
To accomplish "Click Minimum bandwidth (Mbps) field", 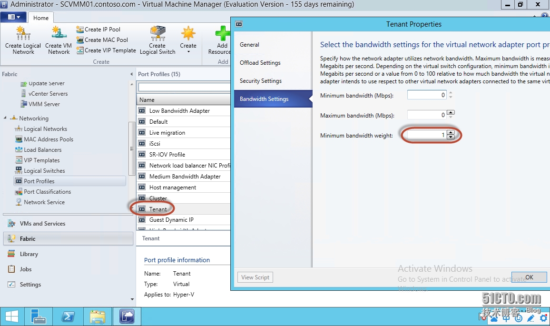I will coord(426,95).
